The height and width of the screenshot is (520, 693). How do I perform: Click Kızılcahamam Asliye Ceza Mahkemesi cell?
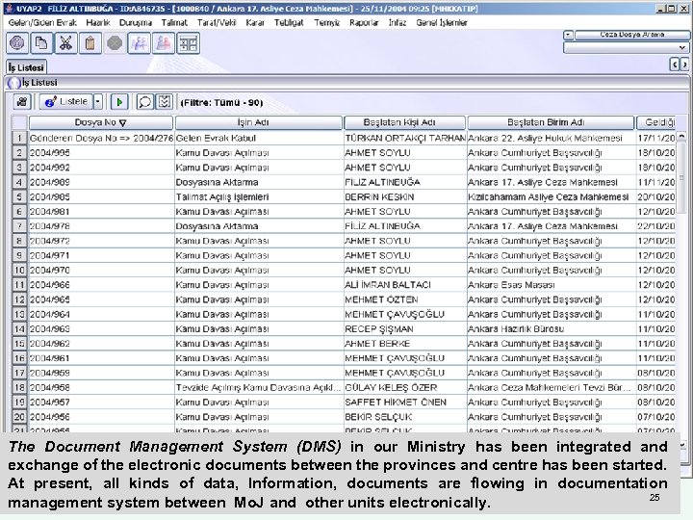click(552, 196)
